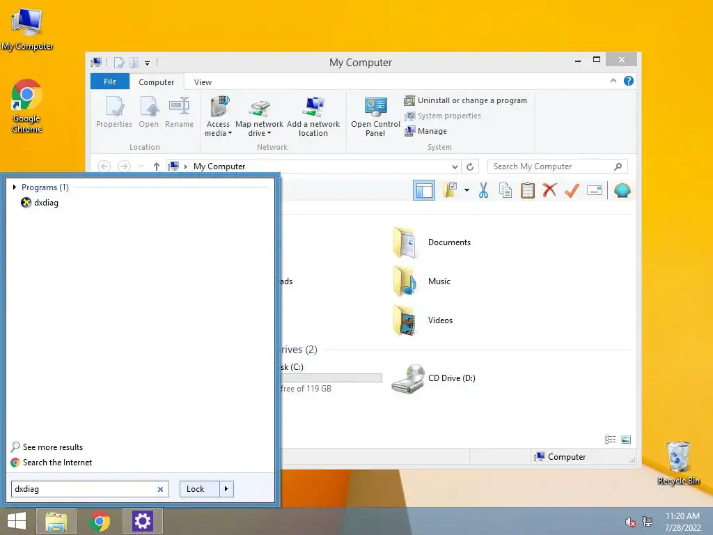Image resolution: width=713 pixels, height=535 pixels.
Task: Click Uninstall or change a program
Action: [x=466, y=100]
